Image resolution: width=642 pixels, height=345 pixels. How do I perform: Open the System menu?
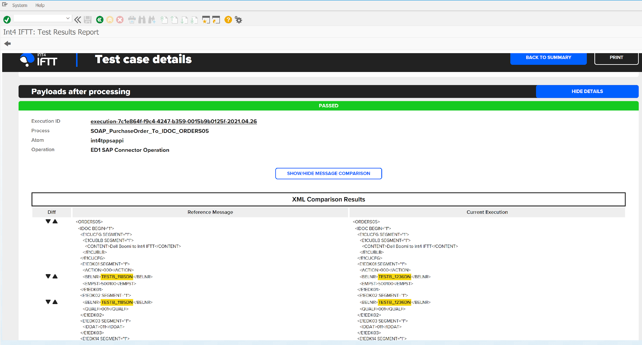20,5
